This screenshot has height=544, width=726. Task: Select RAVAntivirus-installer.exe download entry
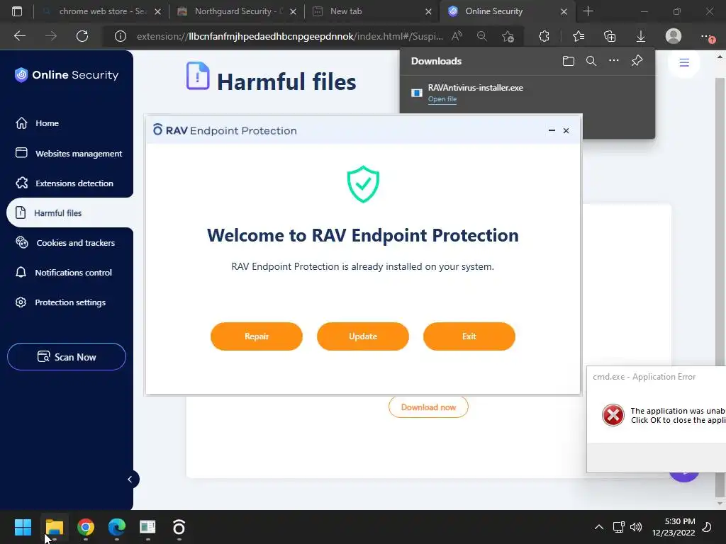(x=527, y=93)
